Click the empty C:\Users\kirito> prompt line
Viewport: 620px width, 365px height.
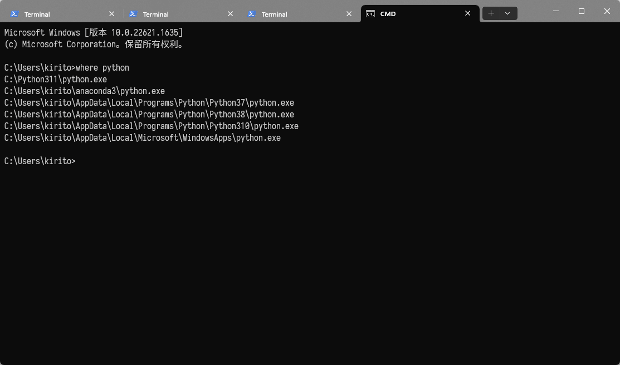(x=40, y=161)
